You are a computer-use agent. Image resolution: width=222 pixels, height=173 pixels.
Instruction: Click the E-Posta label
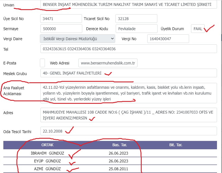pyautogui.click(x=10, y=63)
